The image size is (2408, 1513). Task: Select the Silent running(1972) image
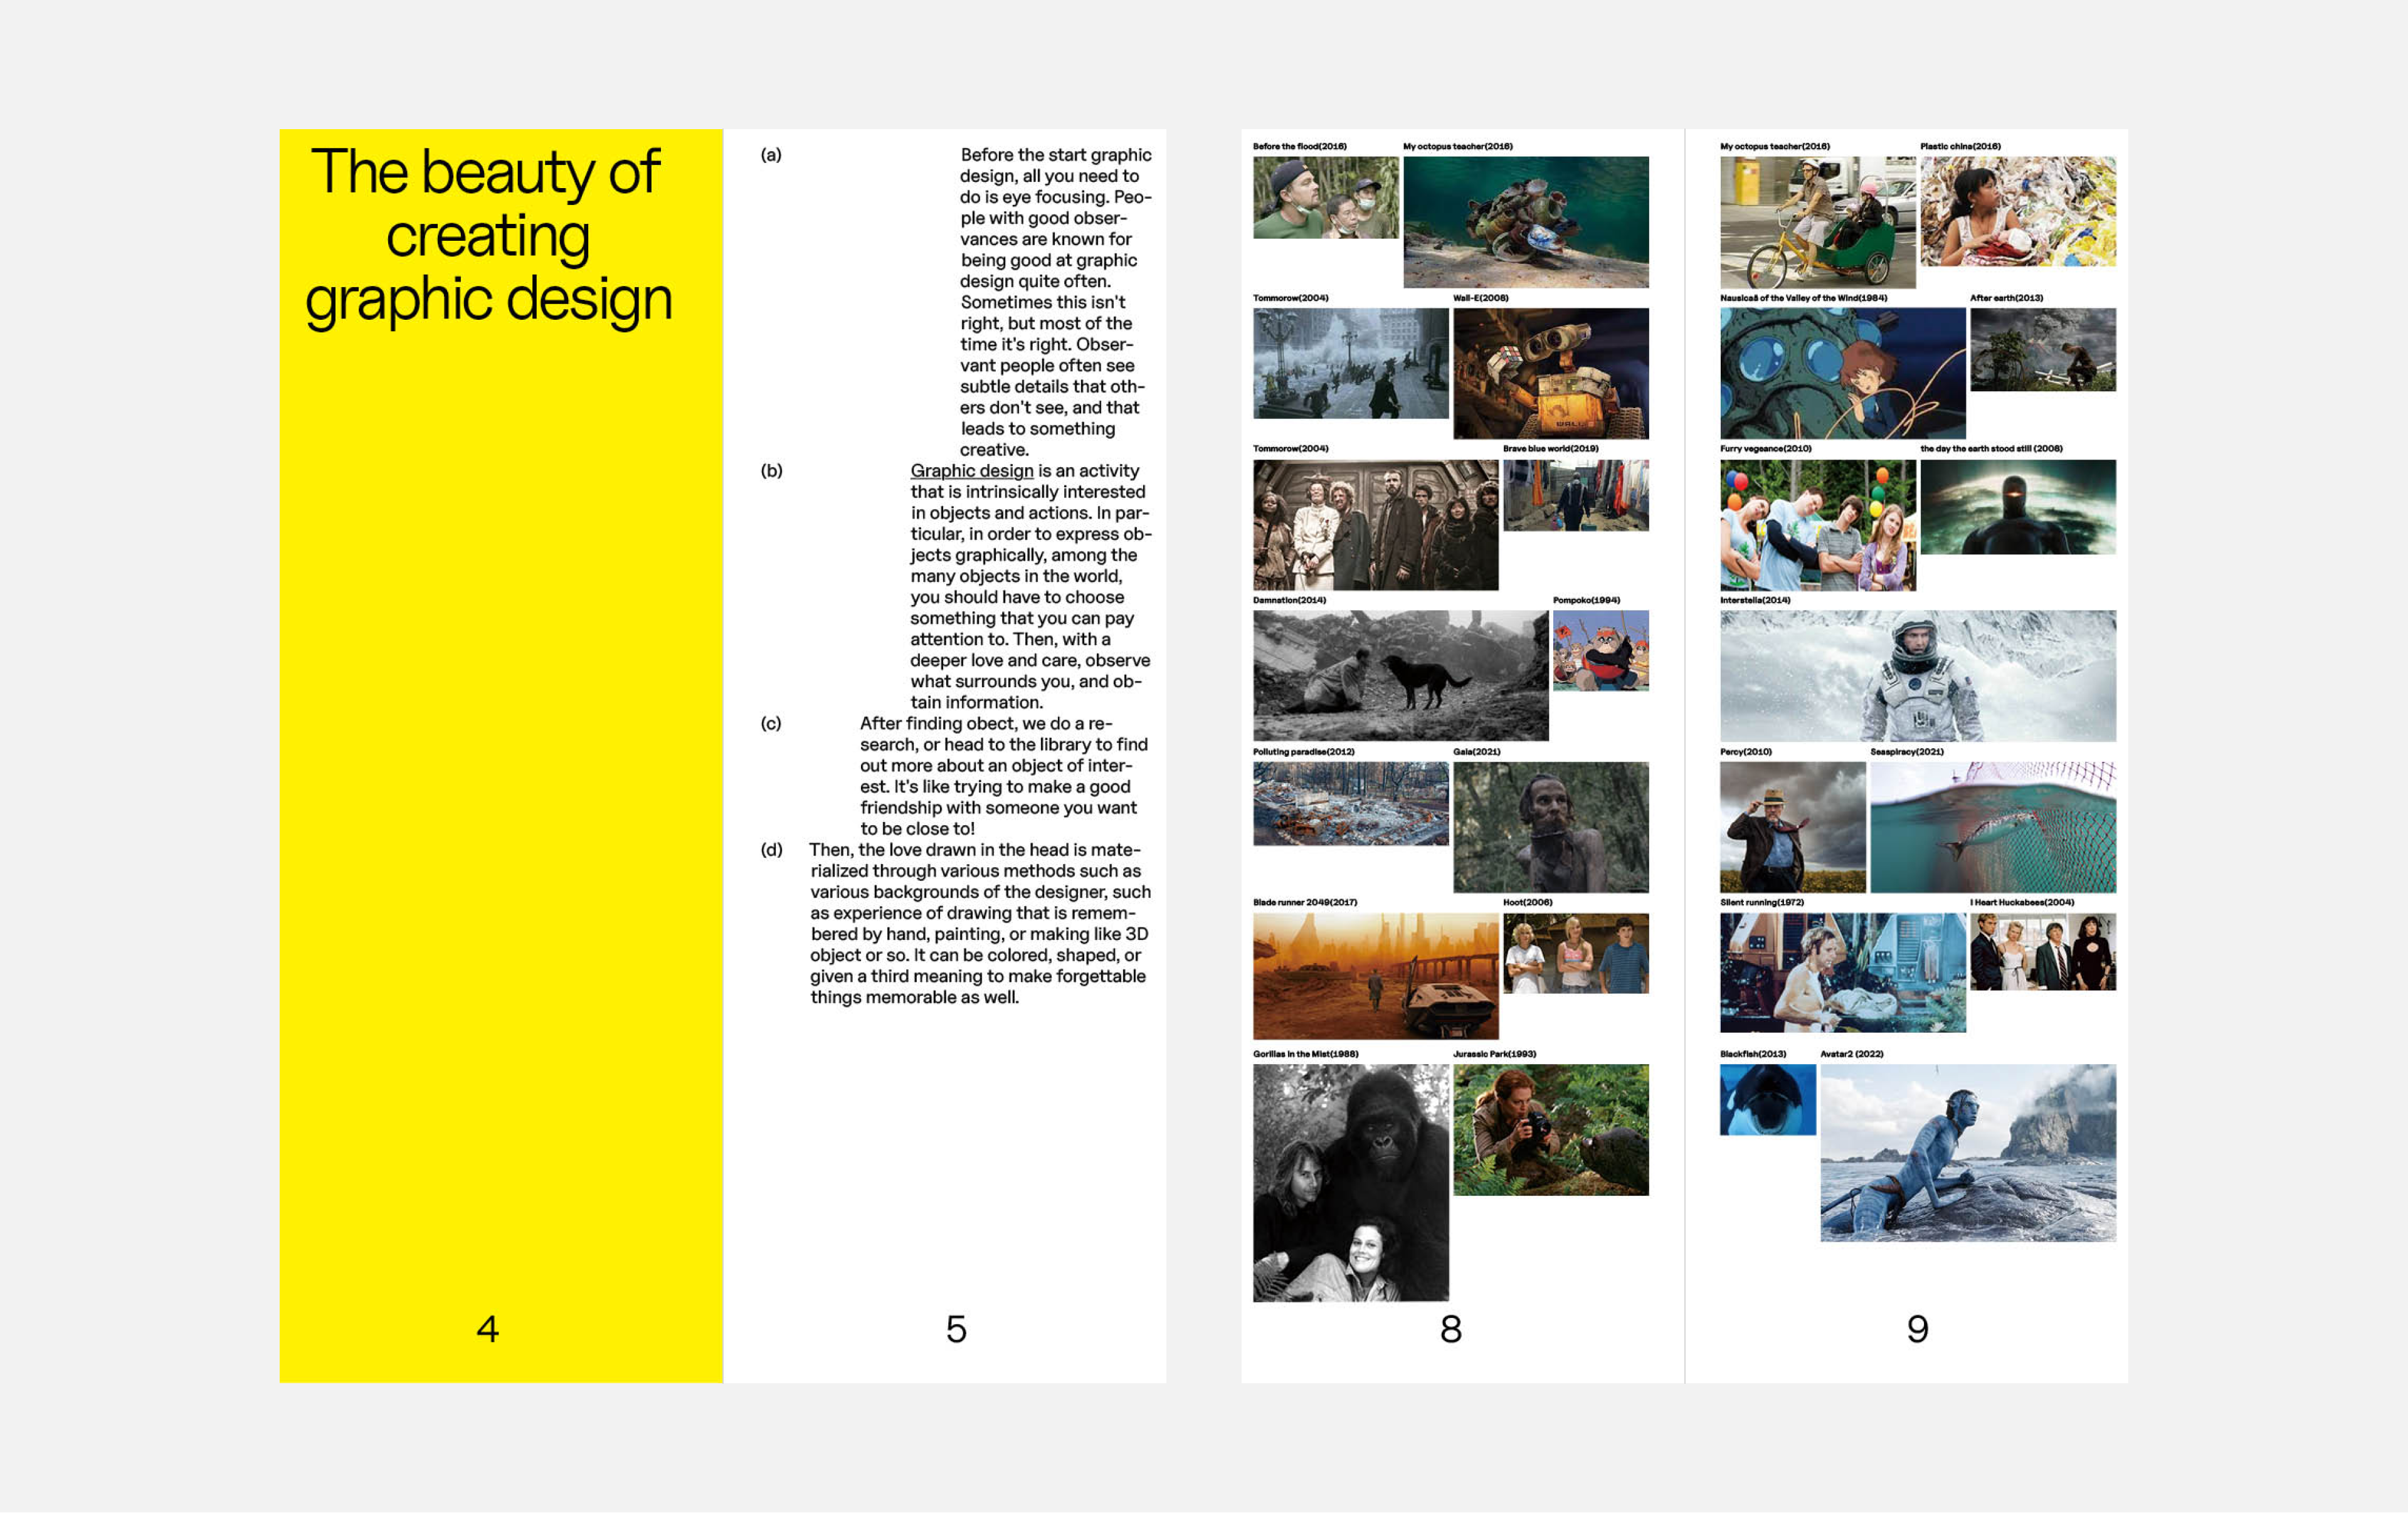pyautogui.click(x=1842, y=972)
